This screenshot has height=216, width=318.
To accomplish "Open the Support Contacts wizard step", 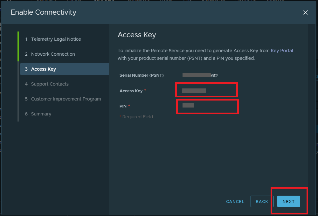I will tap(50, 84).
